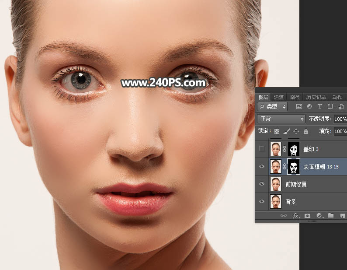Open the 历史记录 (History) tab

click(x=316, y=97)
